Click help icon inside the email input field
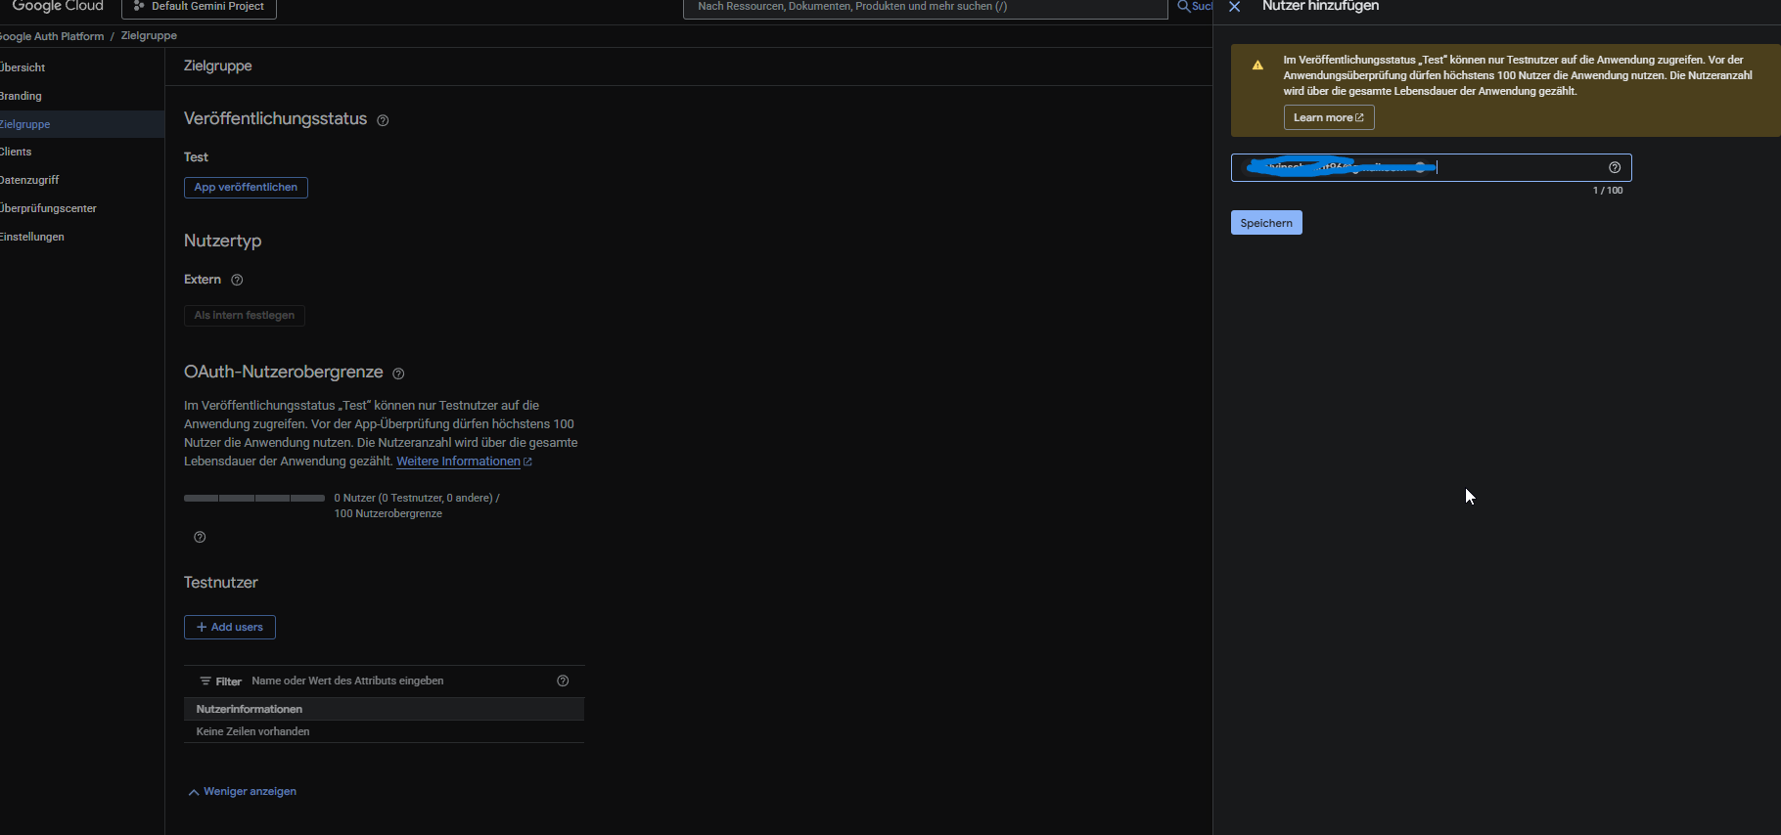The image size is (1781, 835). point(1615,167)
